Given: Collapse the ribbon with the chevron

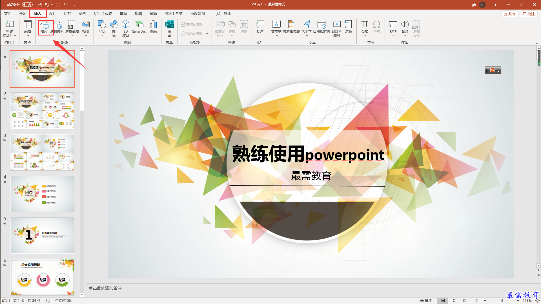Looking at the screenshot, I should coord(537,43).
